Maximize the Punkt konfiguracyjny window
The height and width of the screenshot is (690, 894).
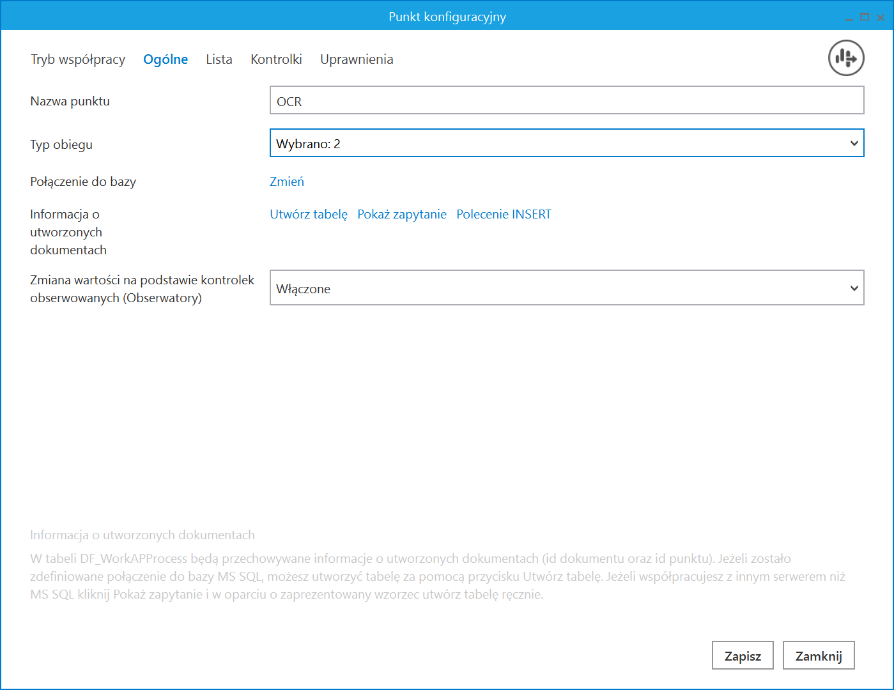(x=865, y=17)
